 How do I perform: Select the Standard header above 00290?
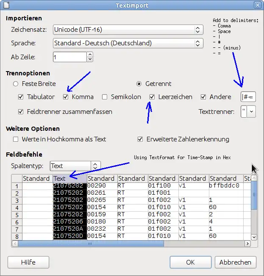tap(102, 179)
